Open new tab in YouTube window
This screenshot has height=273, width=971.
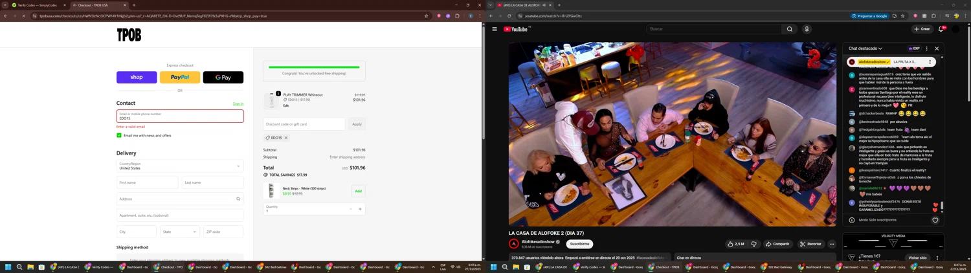pyautogui.click(x=559, y=5)
